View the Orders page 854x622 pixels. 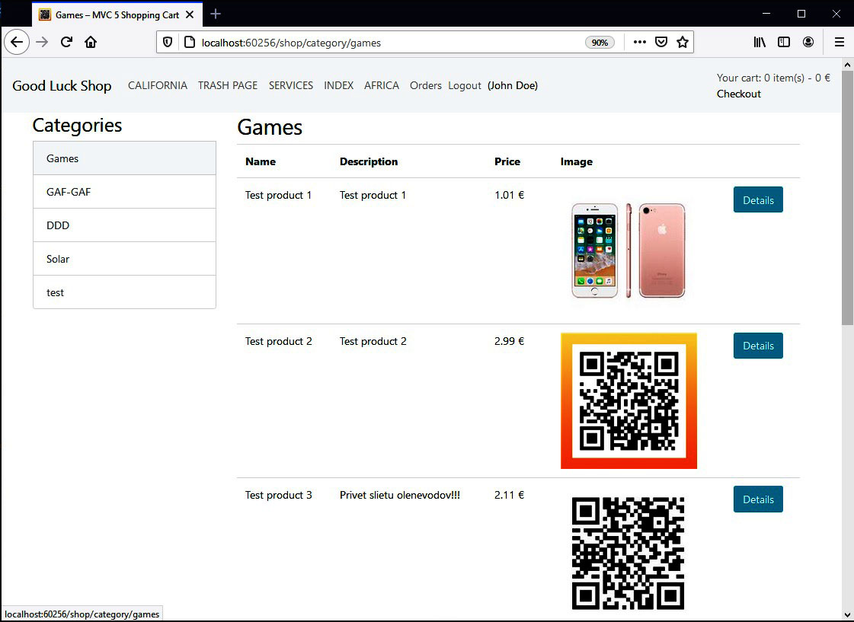tap(425, 85)
